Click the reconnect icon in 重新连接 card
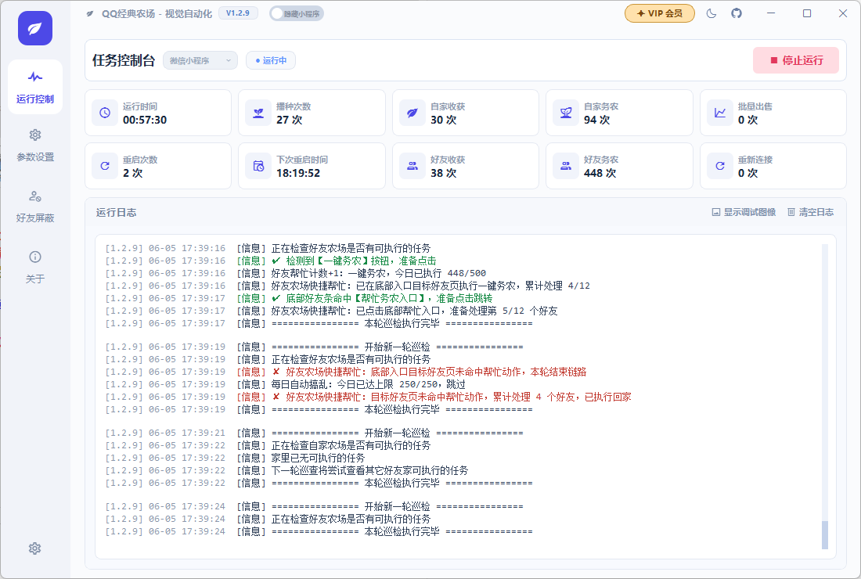 (720, 166)
